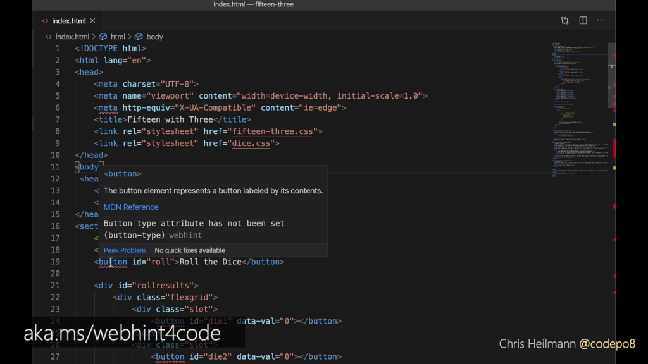Click line number 5 in the gutter
648x364 pixels.
point(58,96)
